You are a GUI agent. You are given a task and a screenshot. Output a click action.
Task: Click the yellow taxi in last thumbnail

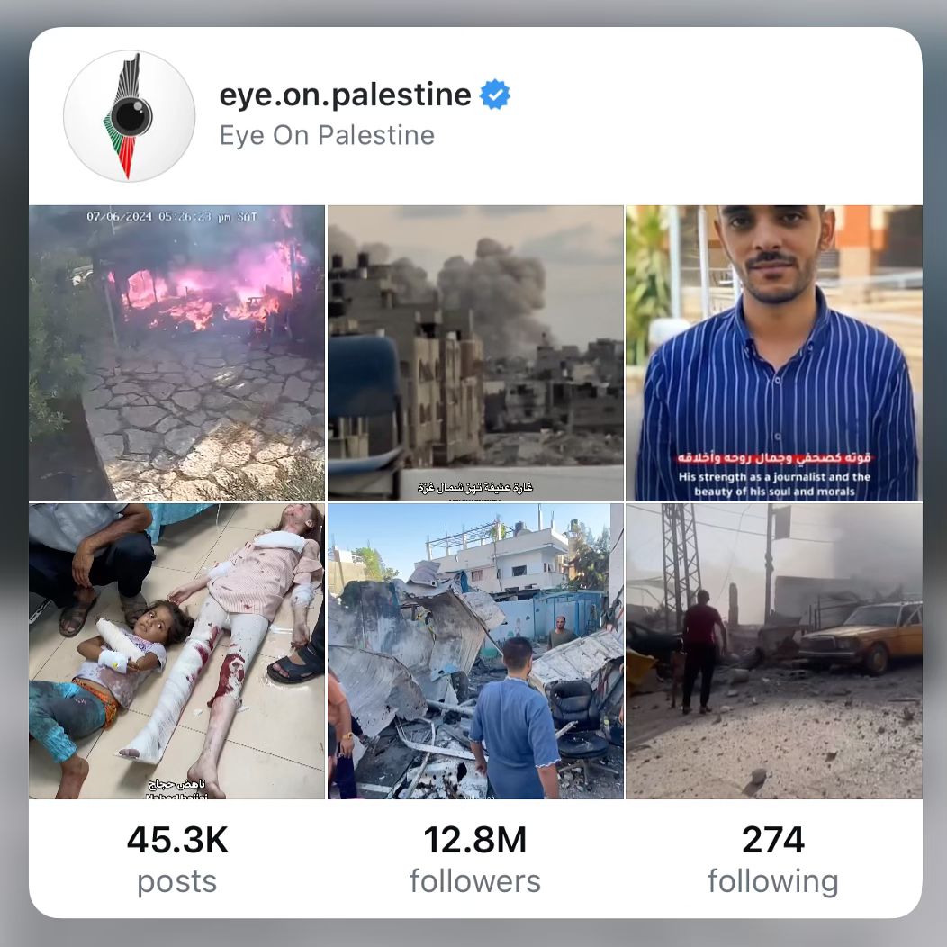click(x=860, y=636)
